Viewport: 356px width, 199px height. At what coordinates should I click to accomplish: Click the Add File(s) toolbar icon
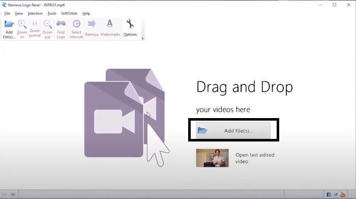pos(9,30)
